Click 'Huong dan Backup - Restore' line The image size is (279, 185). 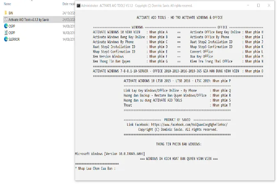177,95
